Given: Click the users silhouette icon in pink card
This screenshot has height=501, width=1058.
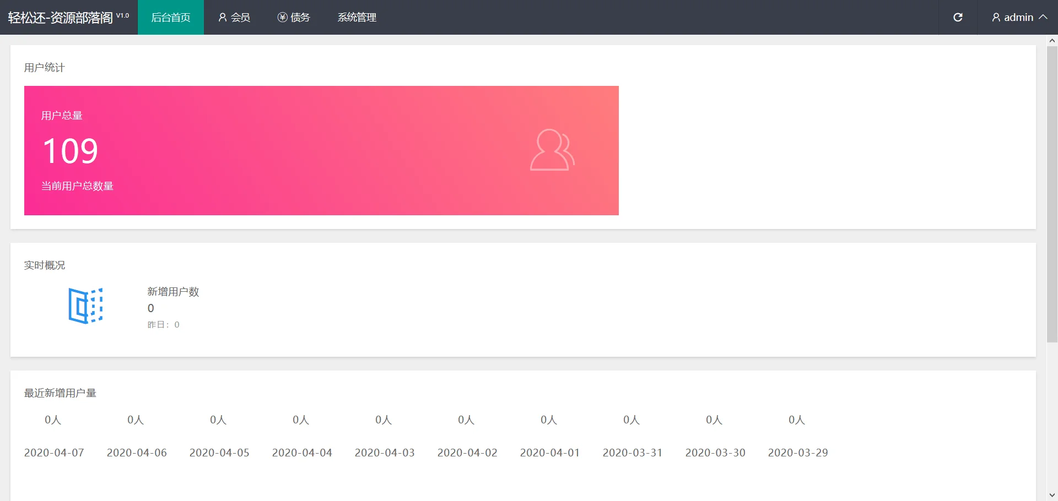Looking at the screenshot, I should click(x=552, y=150).
